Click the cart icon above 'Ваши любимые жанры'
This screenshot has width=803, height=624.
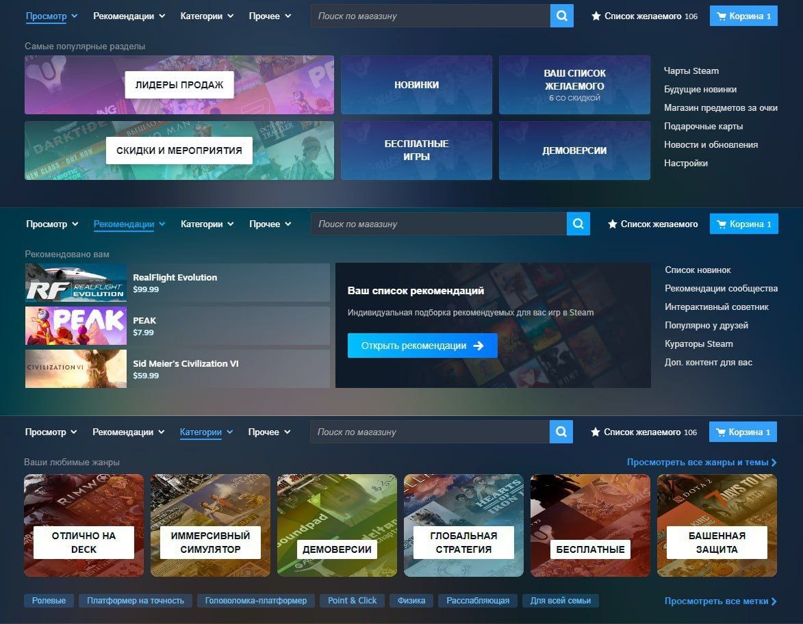721,432
